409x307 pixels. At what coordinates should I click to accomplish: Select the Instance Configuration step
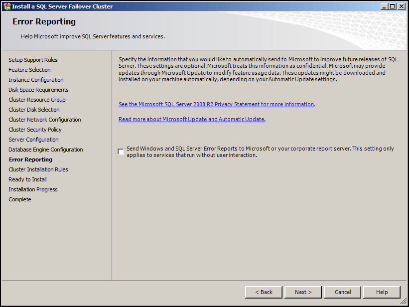coord(36,80)
